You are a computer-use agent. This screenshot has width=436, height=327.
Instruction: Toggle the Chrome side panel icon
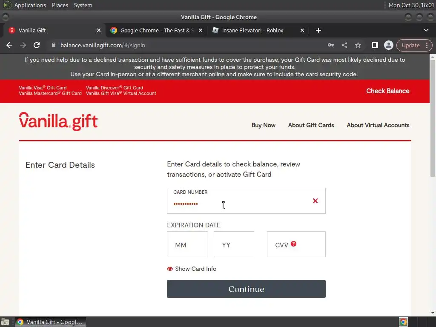coord(375,45)
